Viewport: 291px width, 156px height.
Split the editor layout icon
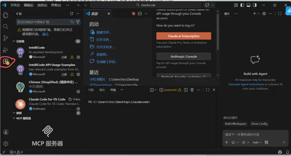[x=140, y=13]
